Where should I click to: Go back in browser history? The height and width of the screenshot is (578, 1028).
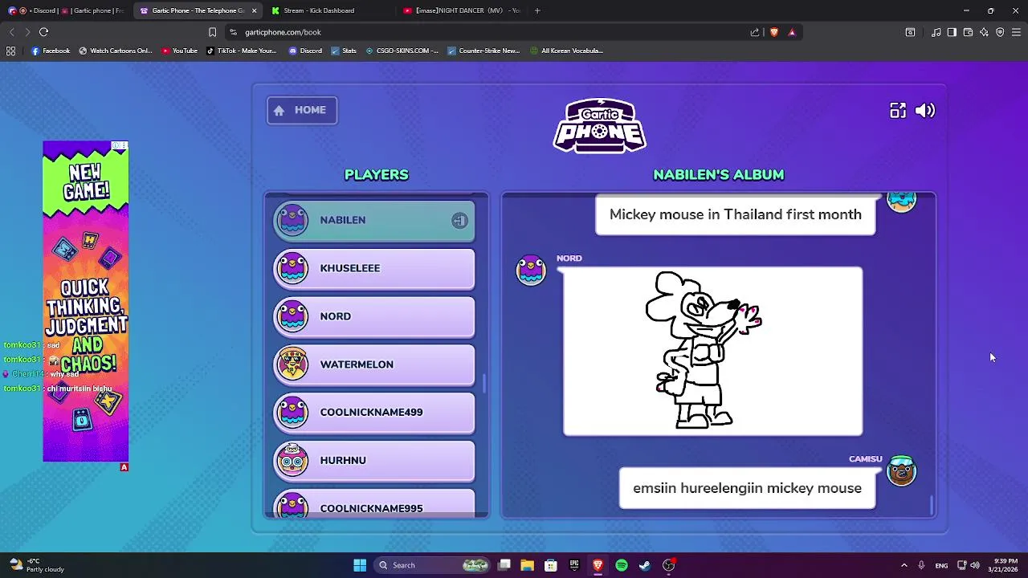(11, 32)
